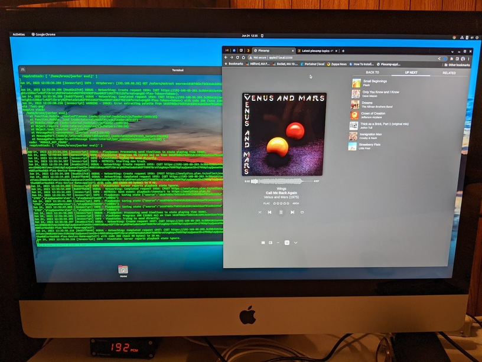Open How To Install... bookmark
Image resolution: width=482 pixels, height=362 pixels.
[x=361, y=64]
